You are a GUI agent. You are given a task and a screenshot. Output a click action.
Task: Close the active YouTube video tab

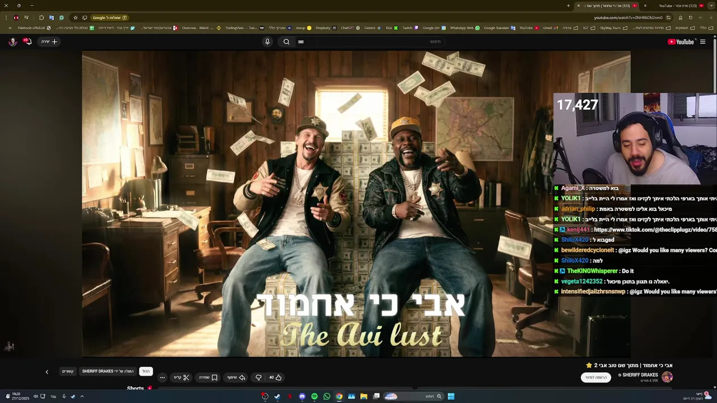click(579, 6)
